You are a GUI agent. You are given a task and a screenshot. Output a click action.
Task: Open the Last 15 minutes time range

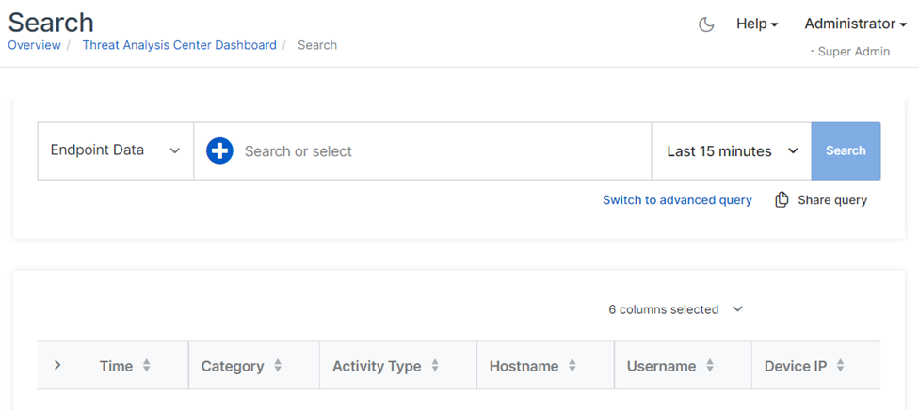(732, 150)
